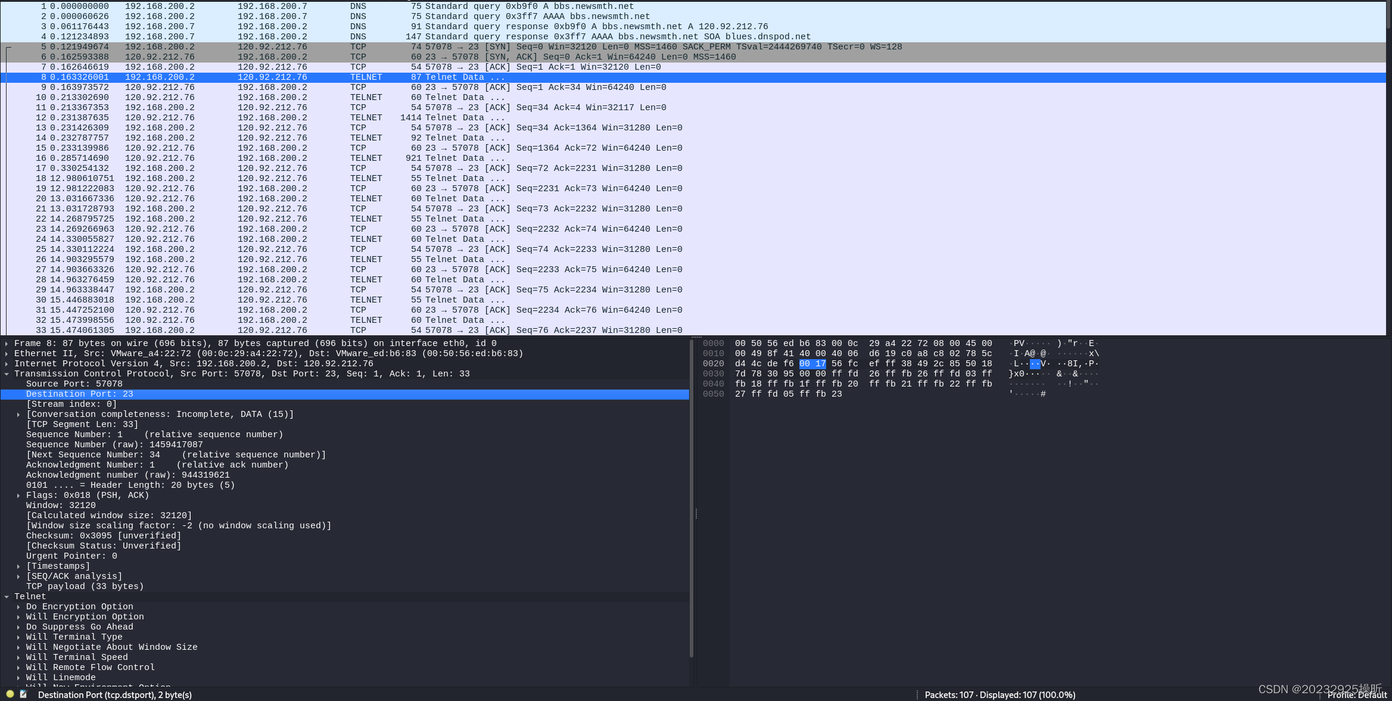Viewport: 1392px width, 701px height.
Task: Select Header Length: 20 bytes field
Action: pyautogui.click(x=345, y=485)
